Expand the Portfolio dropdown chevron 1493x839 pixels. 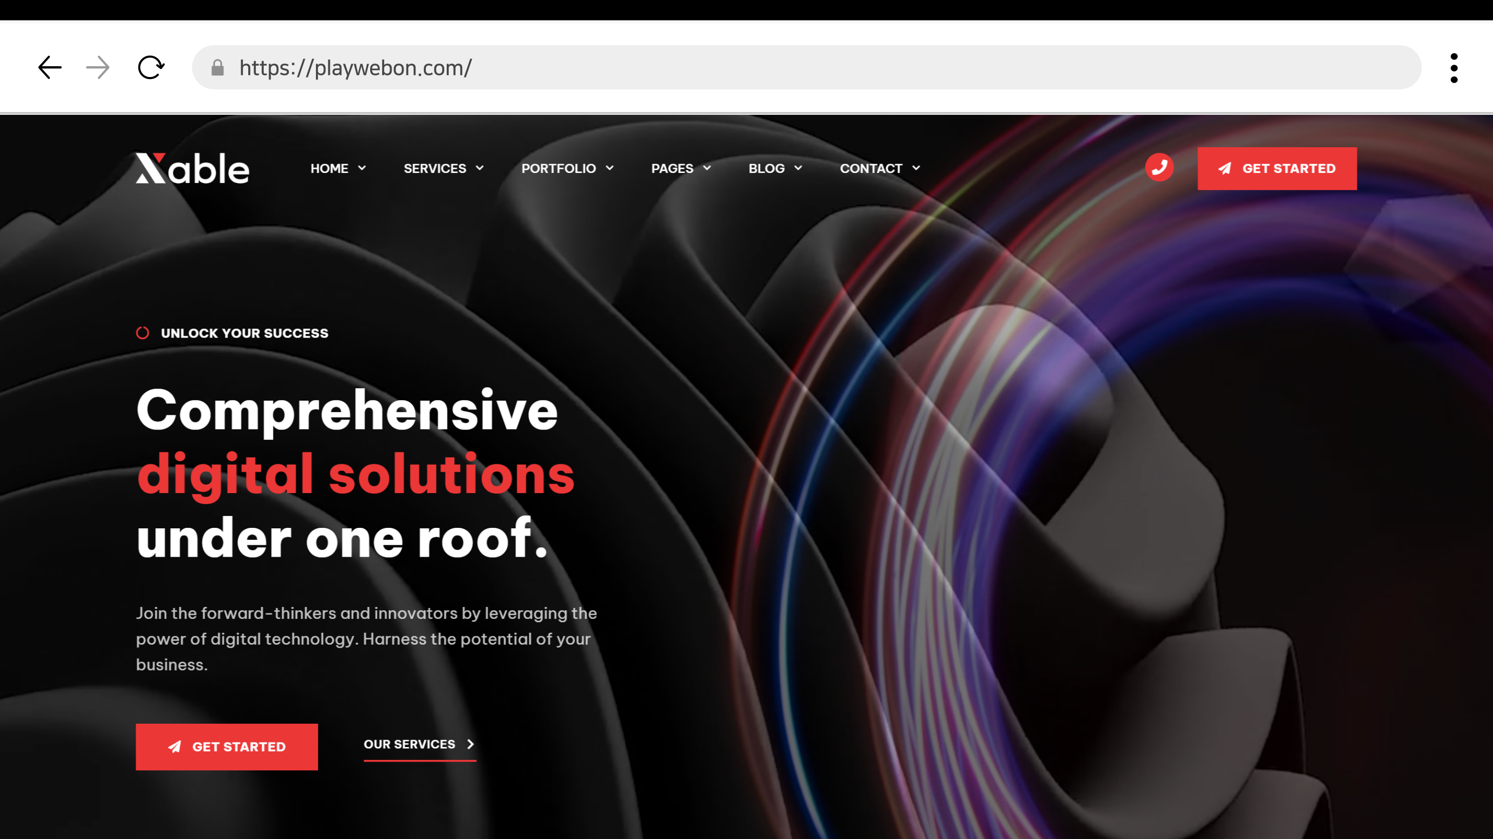[610, 168]
